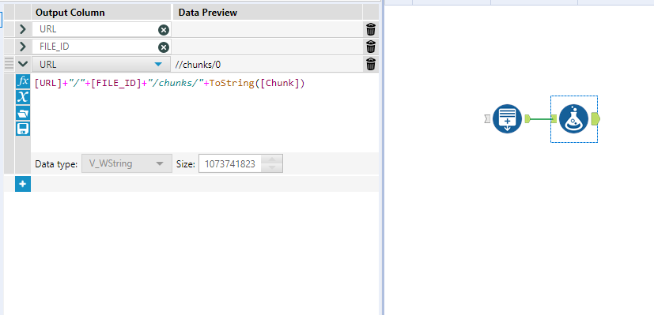Click the Formula tool output anchor
The height and width of the screenshot is (315, 654).
coord(595,119)
